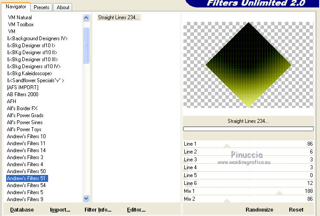Open the Database button

tap(22, 210)
